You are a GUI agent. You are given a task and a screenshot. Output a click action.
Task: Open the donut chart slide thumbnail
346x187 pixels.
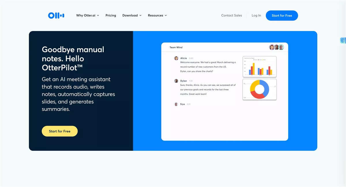click(x=259, y=90)
